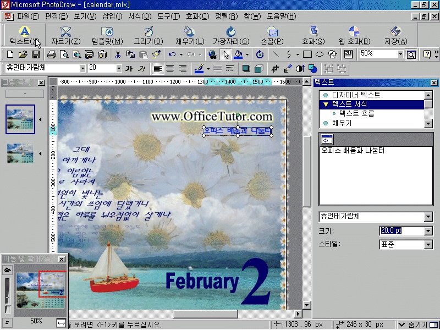Toggle the Pan and Zoom magnifier button

(x=411, y=54)
